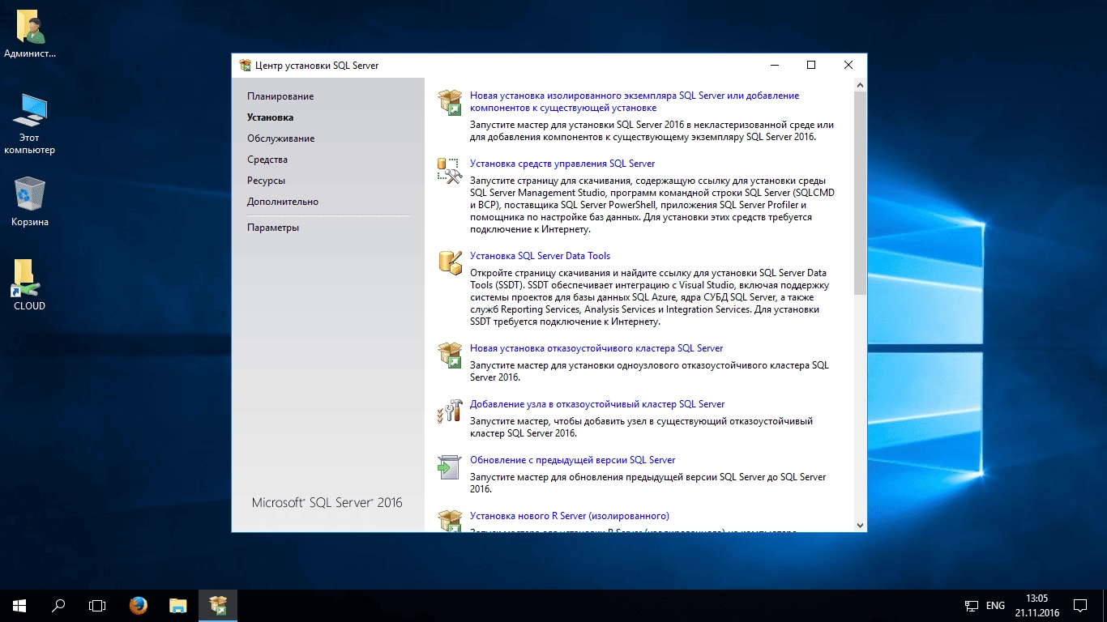
Task: Open Task View from the taskbar
Action: (x=97, y=605)
